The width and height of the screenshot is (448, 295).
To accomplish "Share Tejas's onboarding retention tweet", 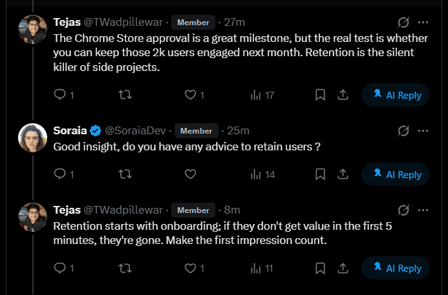I will pyautogui.click(x=343, y=269).
